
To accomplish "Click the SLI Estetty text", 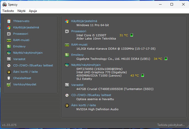I will [84, 79].
